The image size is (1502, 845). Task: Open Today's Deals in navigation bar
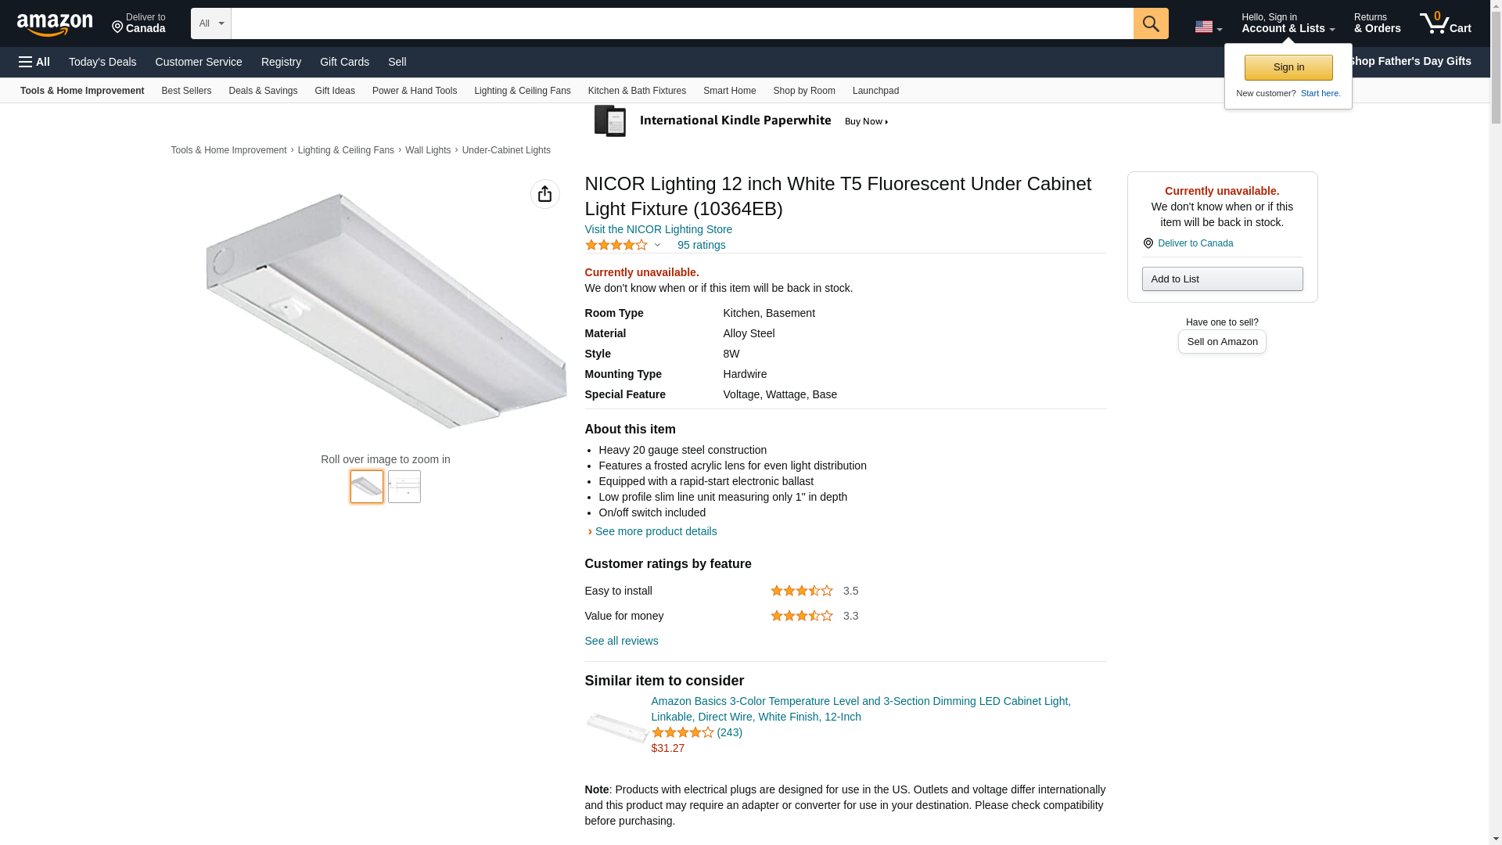coord(102,62)
